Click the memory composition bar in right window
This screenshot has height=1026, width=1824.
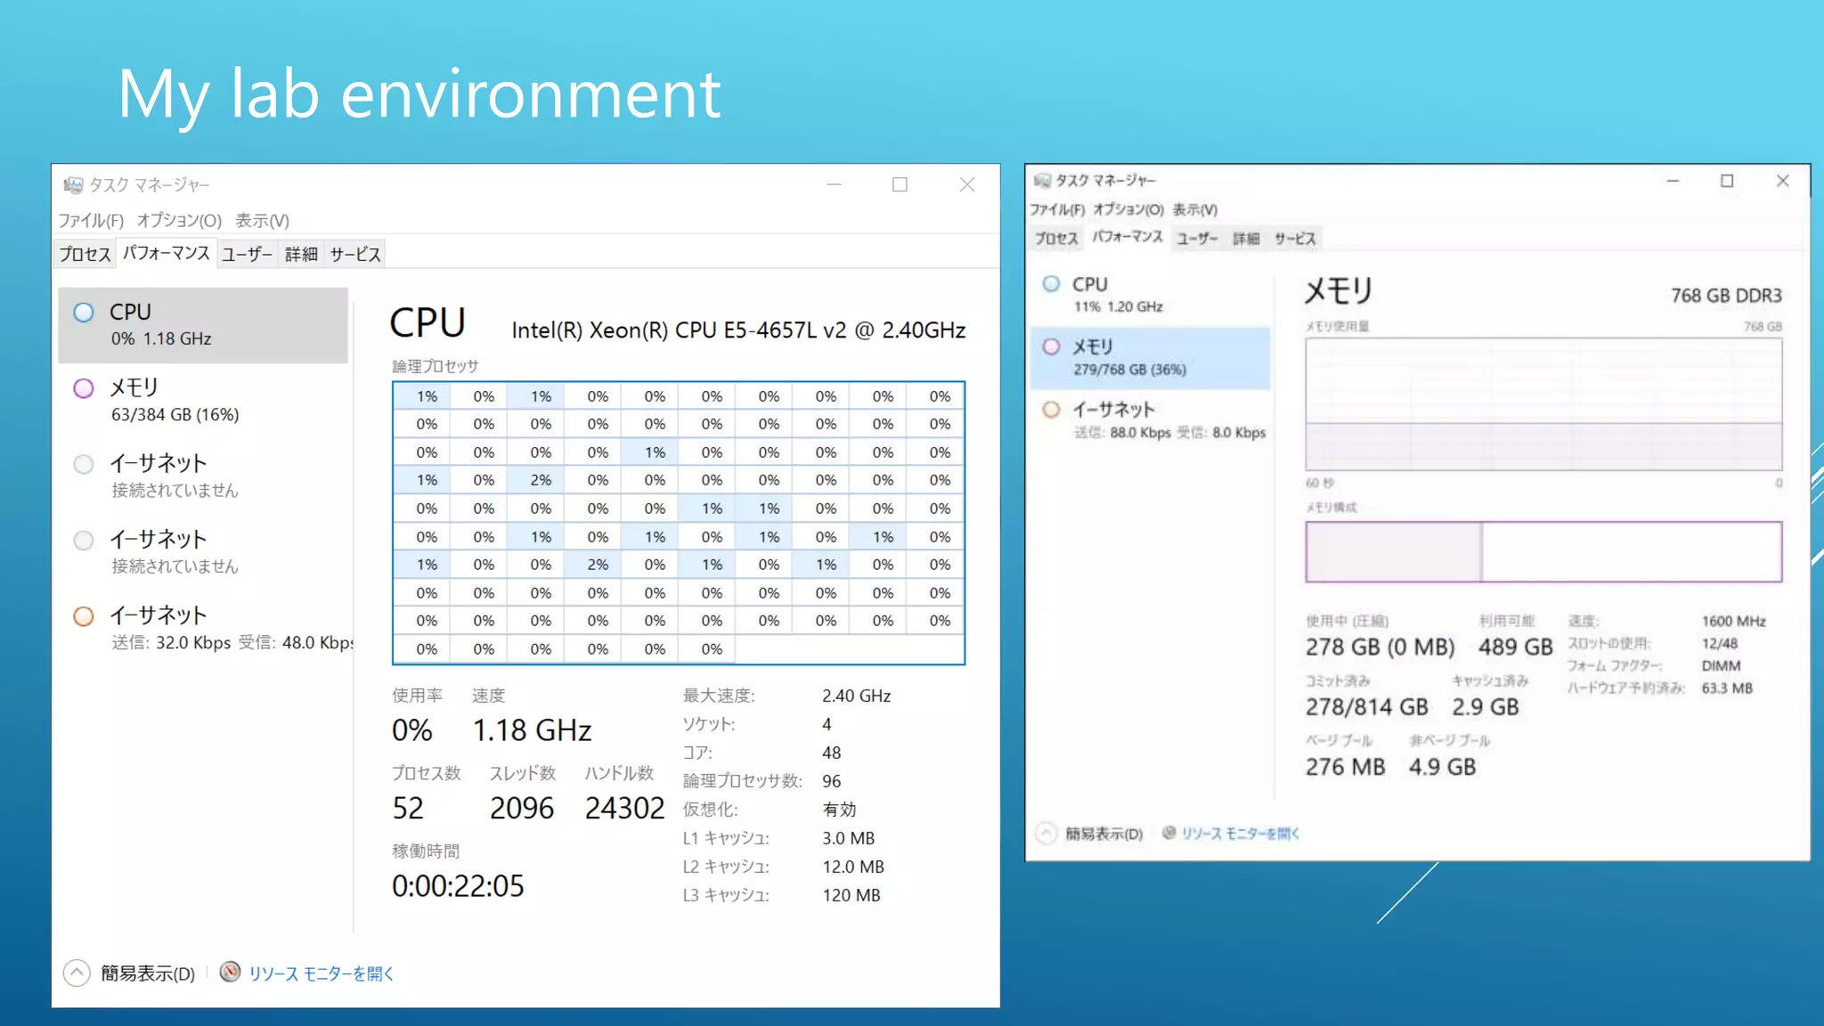tap(1543, 552)
